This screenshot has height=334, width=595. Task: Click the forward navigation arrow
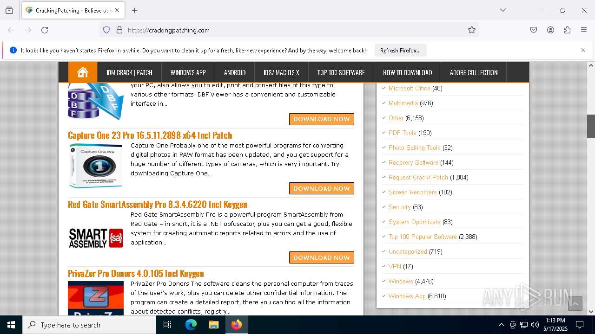28,30
